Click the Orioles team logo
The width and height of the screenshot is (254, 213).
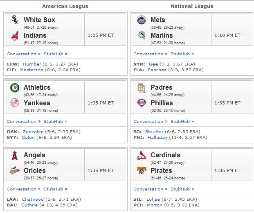click(15, 170)
